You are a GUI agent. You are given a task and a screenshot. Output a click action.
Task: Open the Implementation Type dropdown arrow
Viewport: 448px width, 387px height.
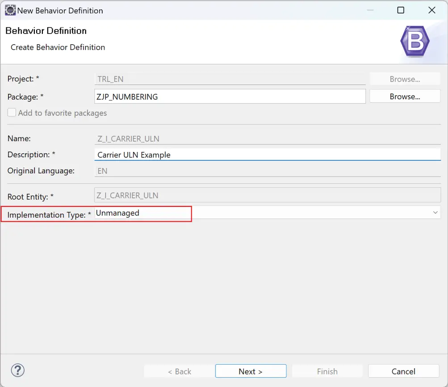(435, 212)
